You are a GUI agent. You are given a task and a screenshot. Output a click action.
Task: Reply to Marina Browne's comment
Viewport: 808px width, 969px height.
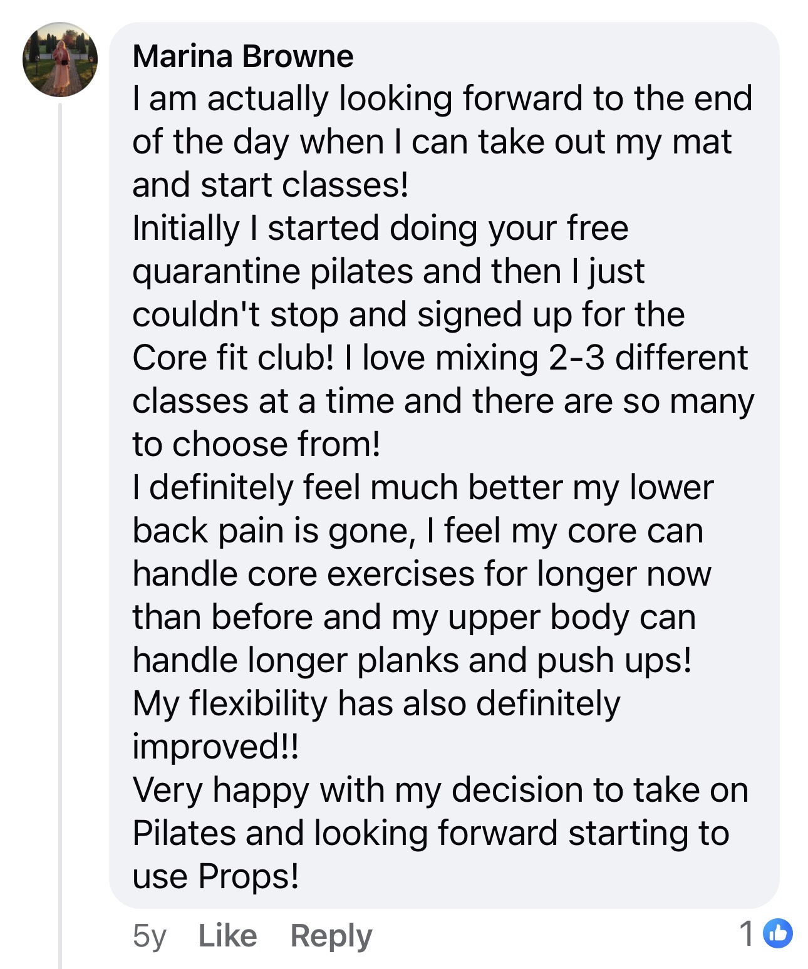(x=331, y=935)
